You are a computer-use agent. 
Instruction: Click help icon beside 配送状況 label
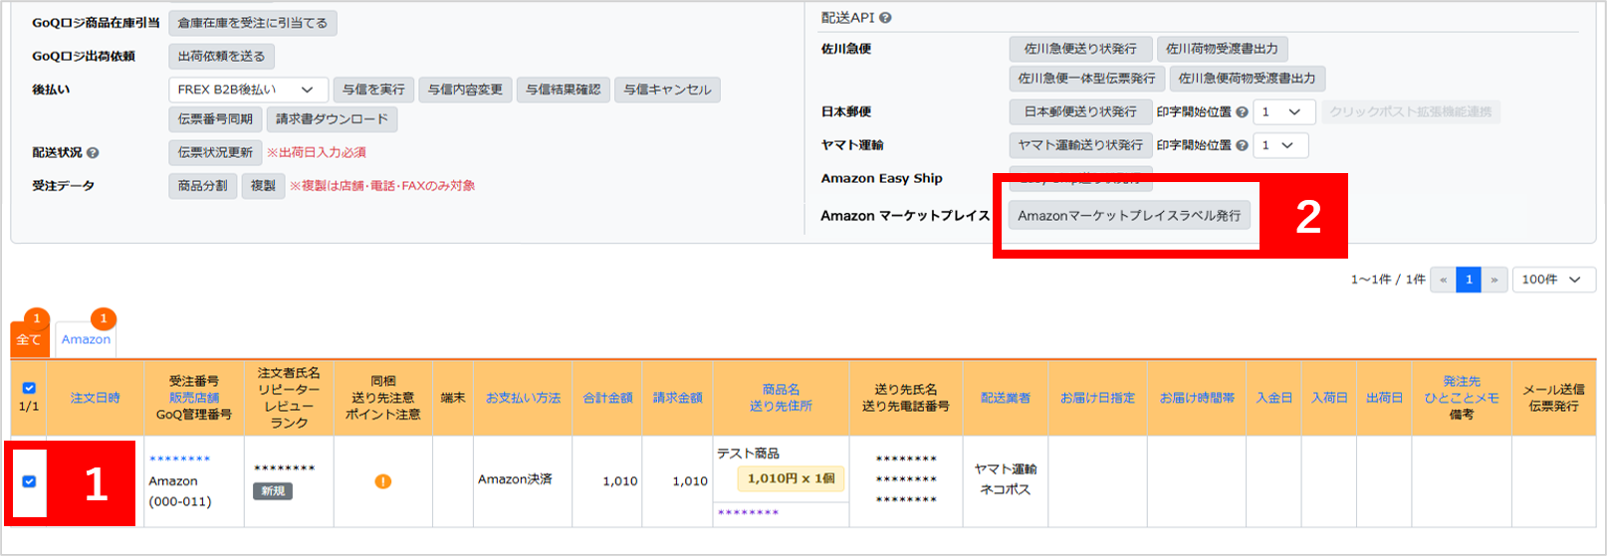point(93,153)
